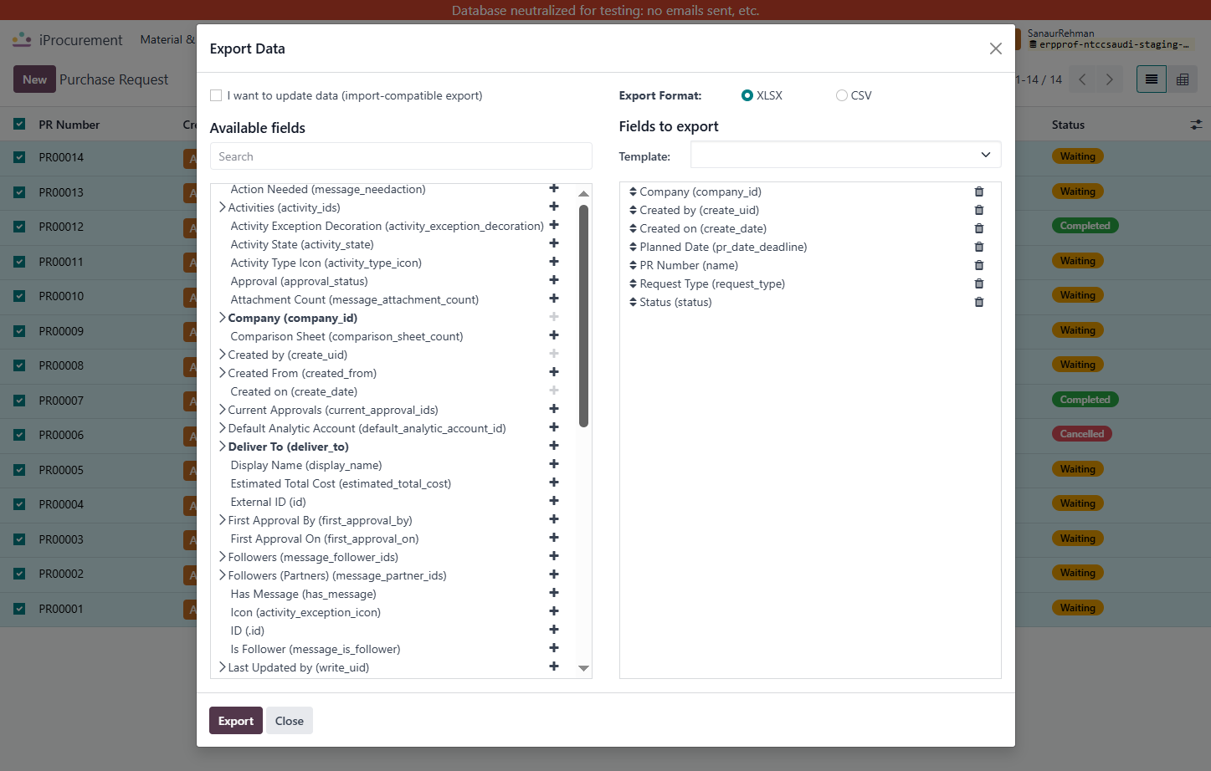Image resolution: width=1211 pixels, height=771 pixels.
Task: Click the available fields Search box
Action: click(401, 156)
